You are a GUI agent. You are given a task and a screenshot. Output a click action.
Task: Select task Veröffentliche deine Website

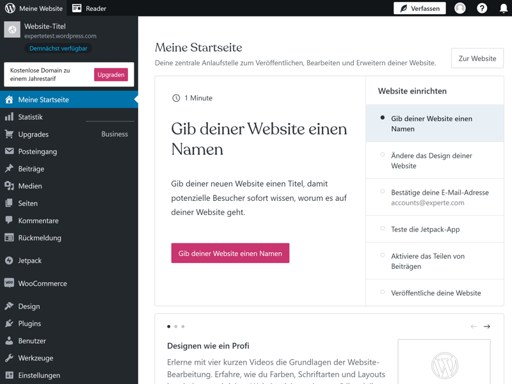435,293
